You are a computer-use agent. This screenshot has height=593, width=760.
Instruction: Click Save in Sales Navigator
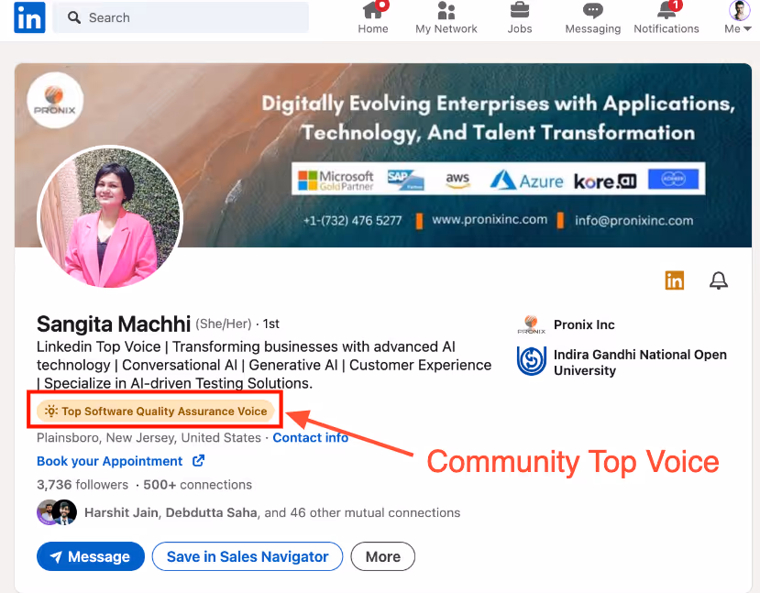tap(247, 556)
